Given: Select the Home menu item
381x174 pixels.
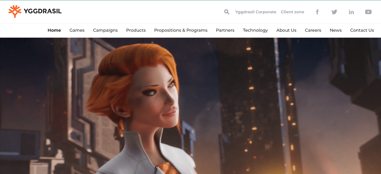Looking at the screenshot, I should (x=54, y=30).
